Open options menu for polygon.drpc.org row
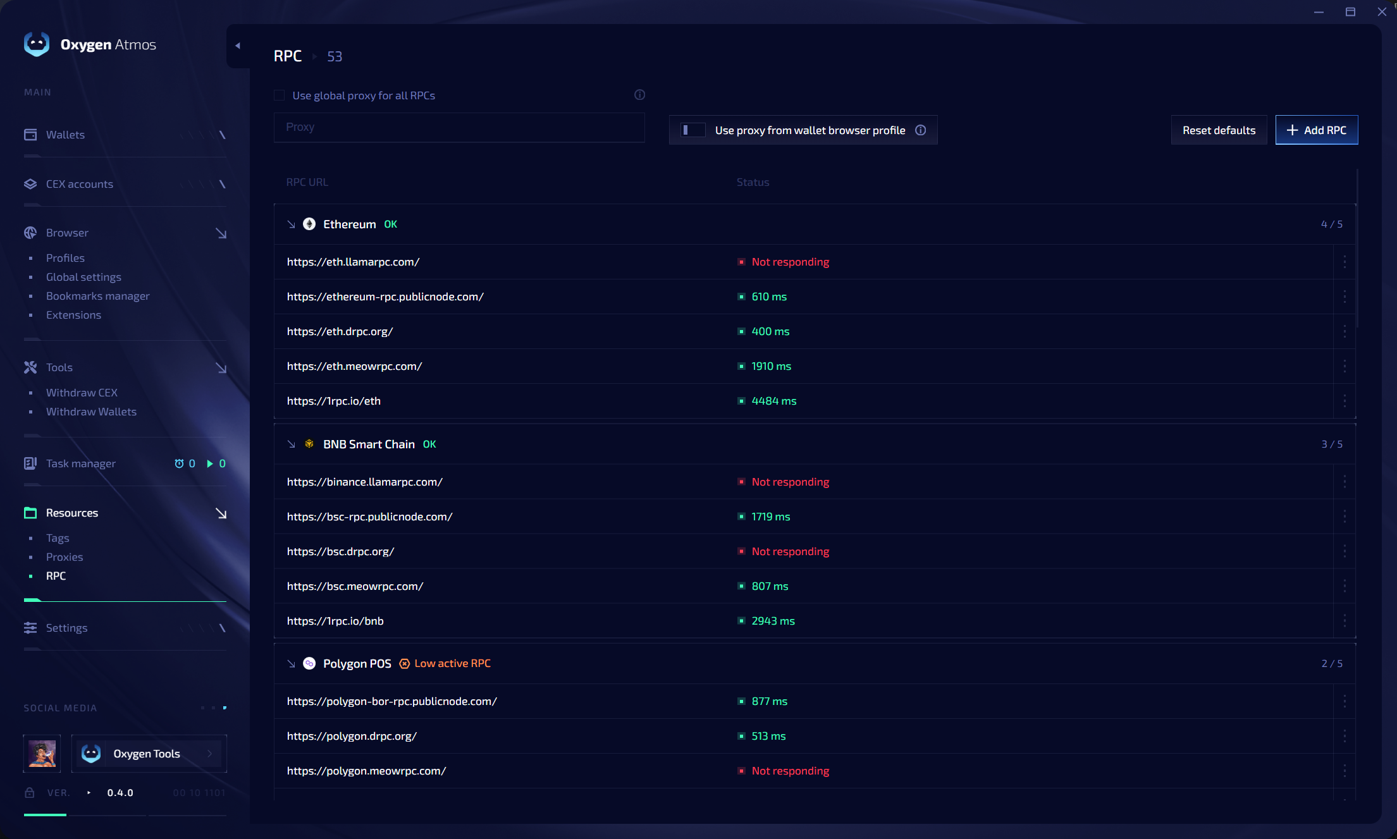 [1345, 736]
